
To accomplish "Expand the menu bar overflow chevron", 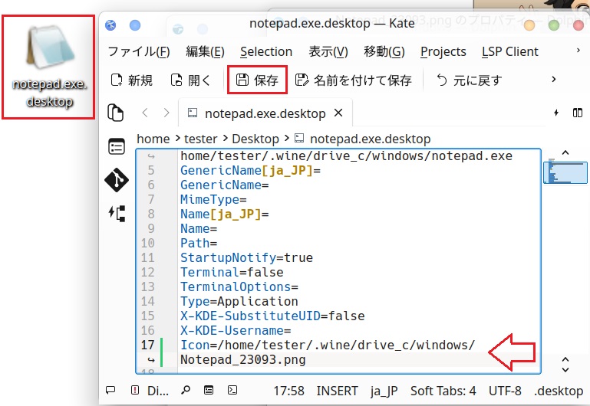I will (577, 51).
